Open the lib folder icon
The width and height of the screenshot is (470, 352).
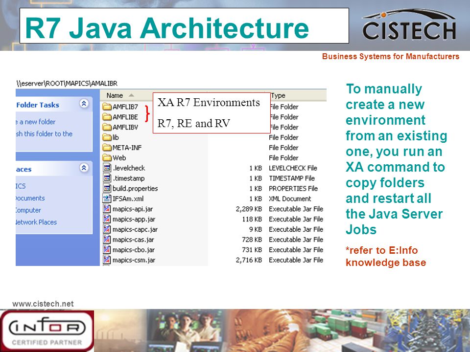click(107, 137)
